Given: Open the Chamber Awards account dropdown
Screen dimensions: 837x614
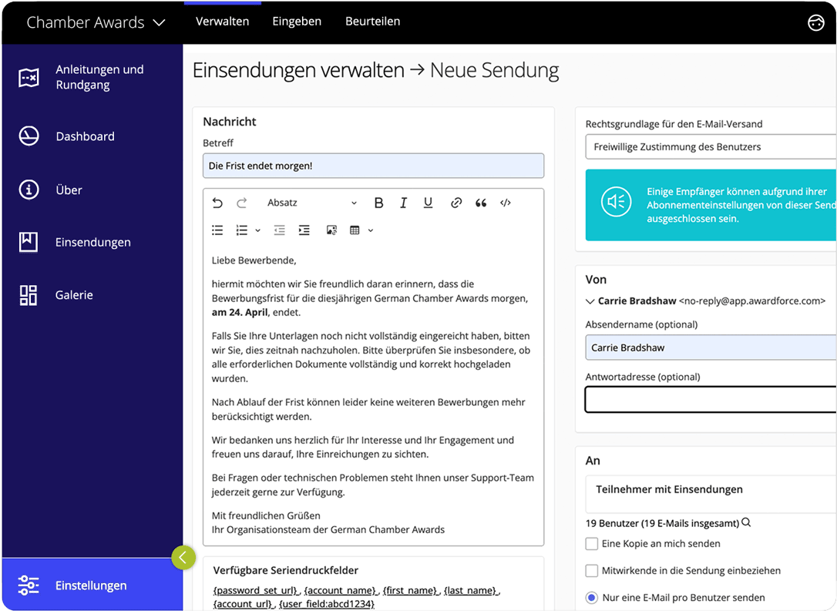Looking at the screenshot, I should [x=96, y=22].
